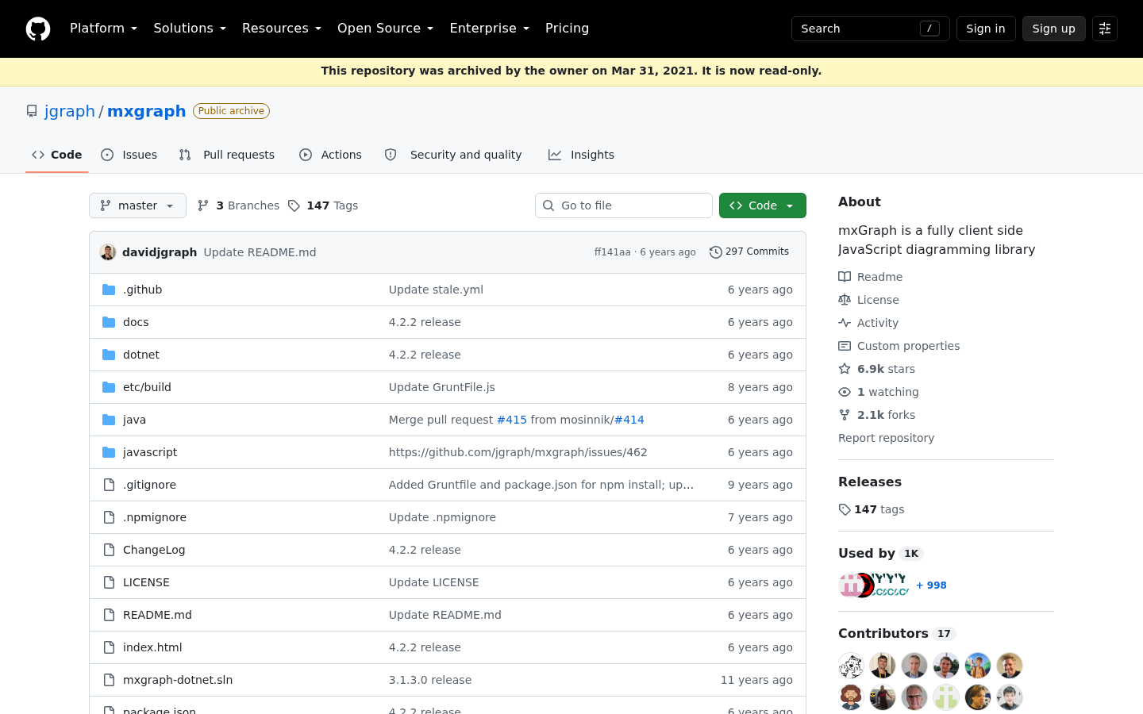The width and height of the screenshot is (1143, 714).
Task: Click the index.html file icon
Action: click(x=109, y=647)
